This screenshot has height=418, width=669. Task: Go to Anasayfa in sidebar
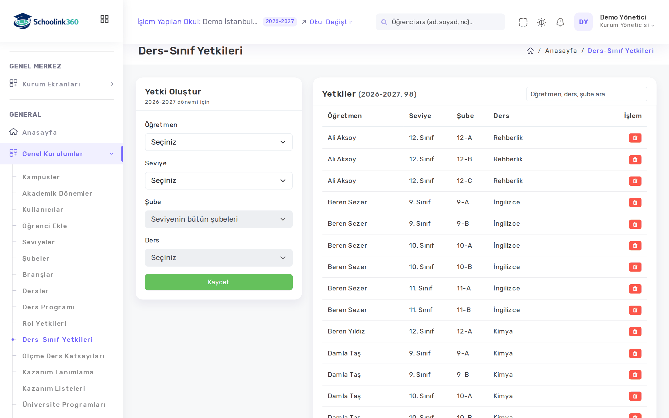pos(40,133)
